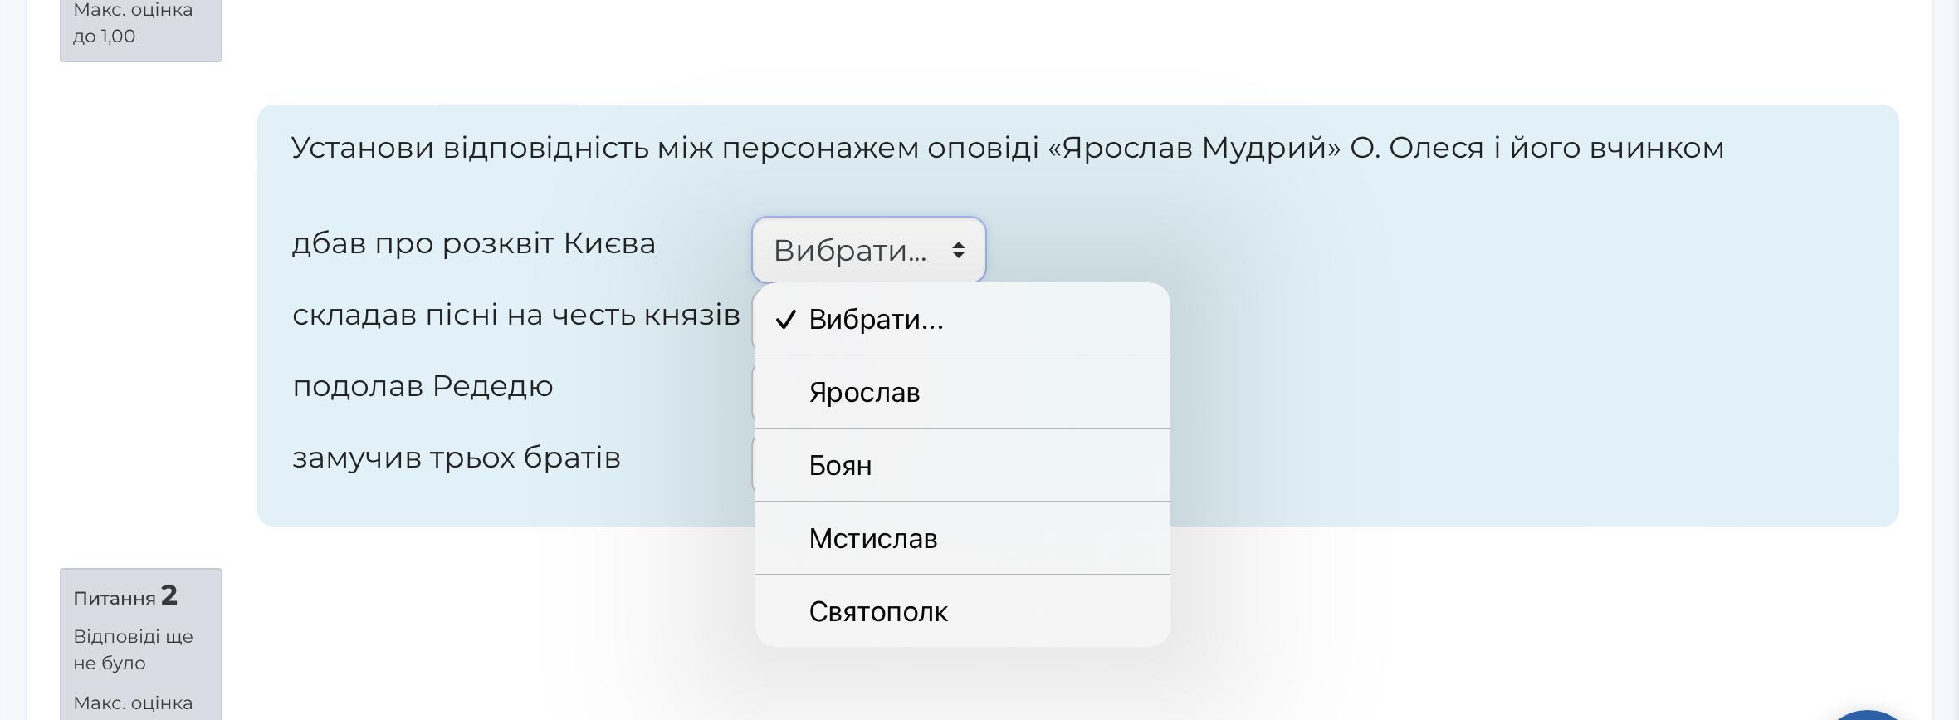Pick Мстислав from the answer list
This screenshot has height=720, width=1959.
click(872, 538)
